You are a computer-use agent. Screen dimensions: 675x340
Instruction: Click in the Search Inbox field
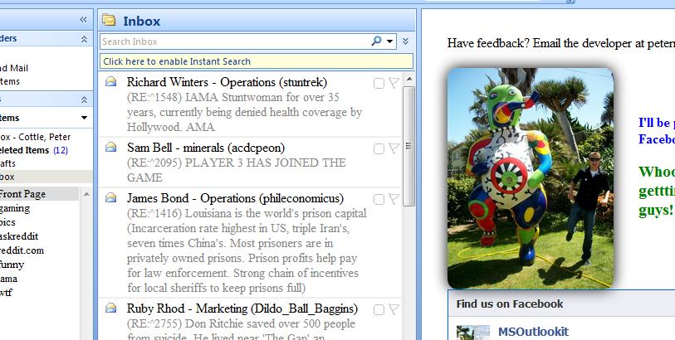(232, 41)
